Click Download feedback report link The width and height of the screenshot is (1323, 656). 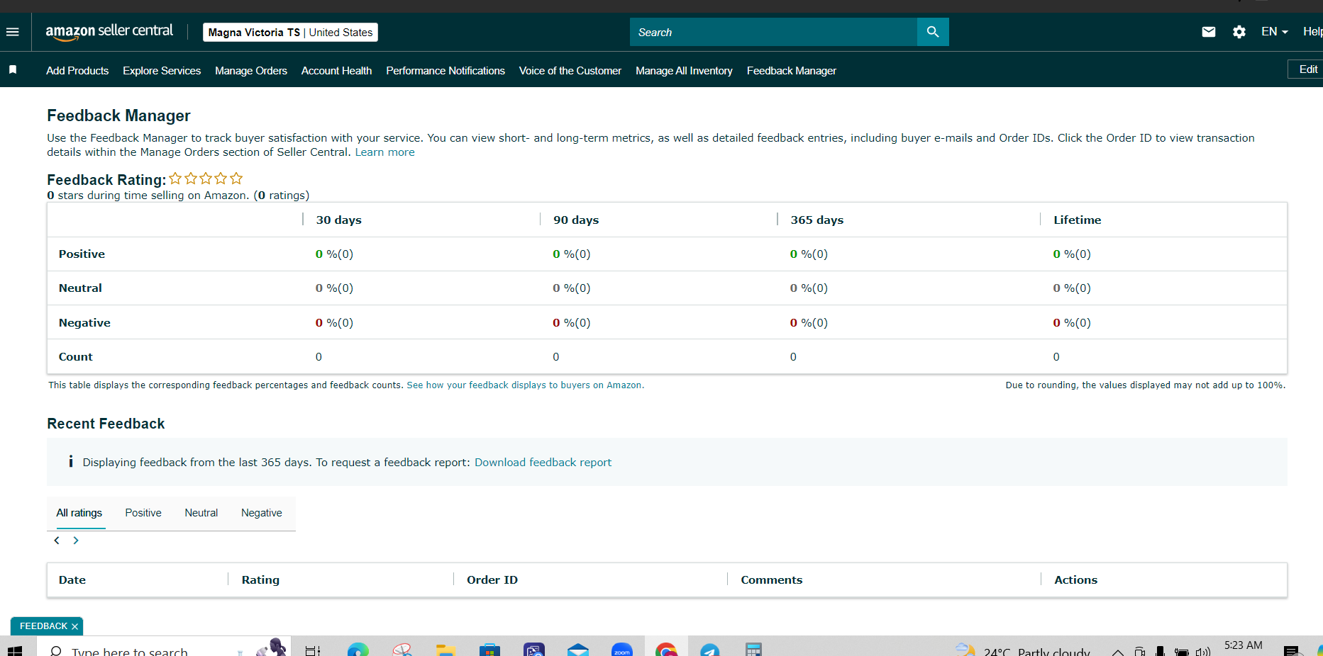543,463
